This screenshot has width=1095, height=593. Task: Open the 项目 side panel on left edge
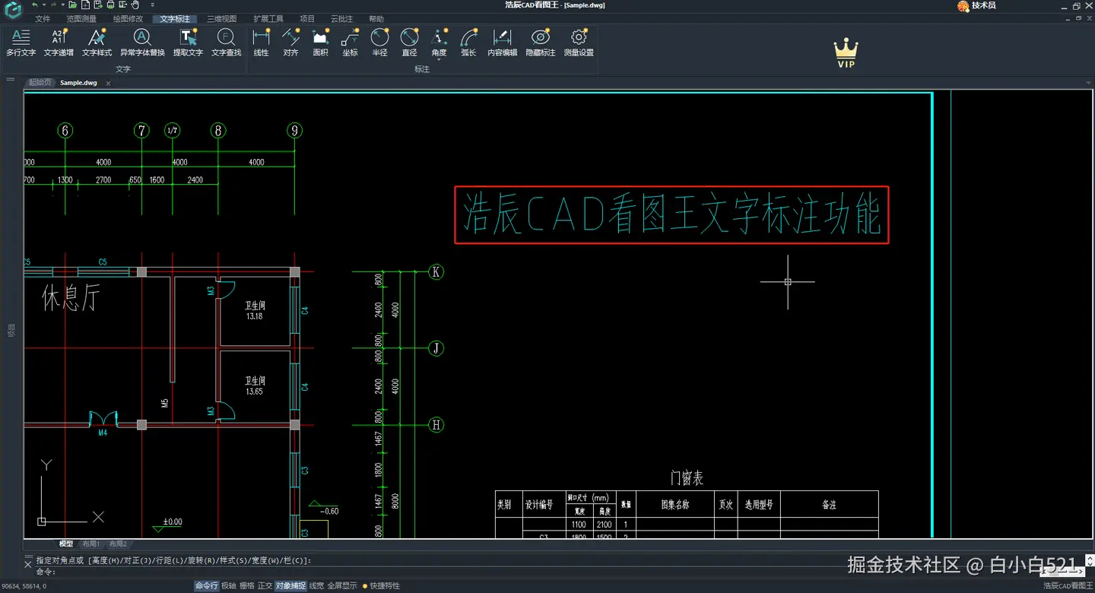point(11,331)
